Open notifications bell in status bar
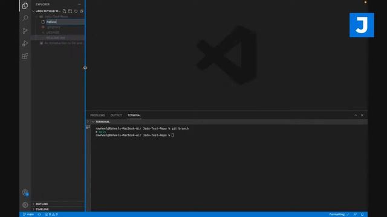This screenshot has height=217, width=387. 362,215
